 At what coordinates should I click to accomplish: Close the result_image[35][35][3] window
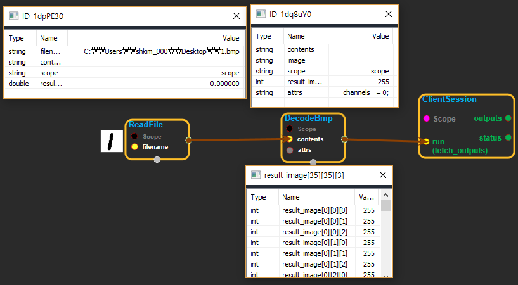click(x=382, y=175)
